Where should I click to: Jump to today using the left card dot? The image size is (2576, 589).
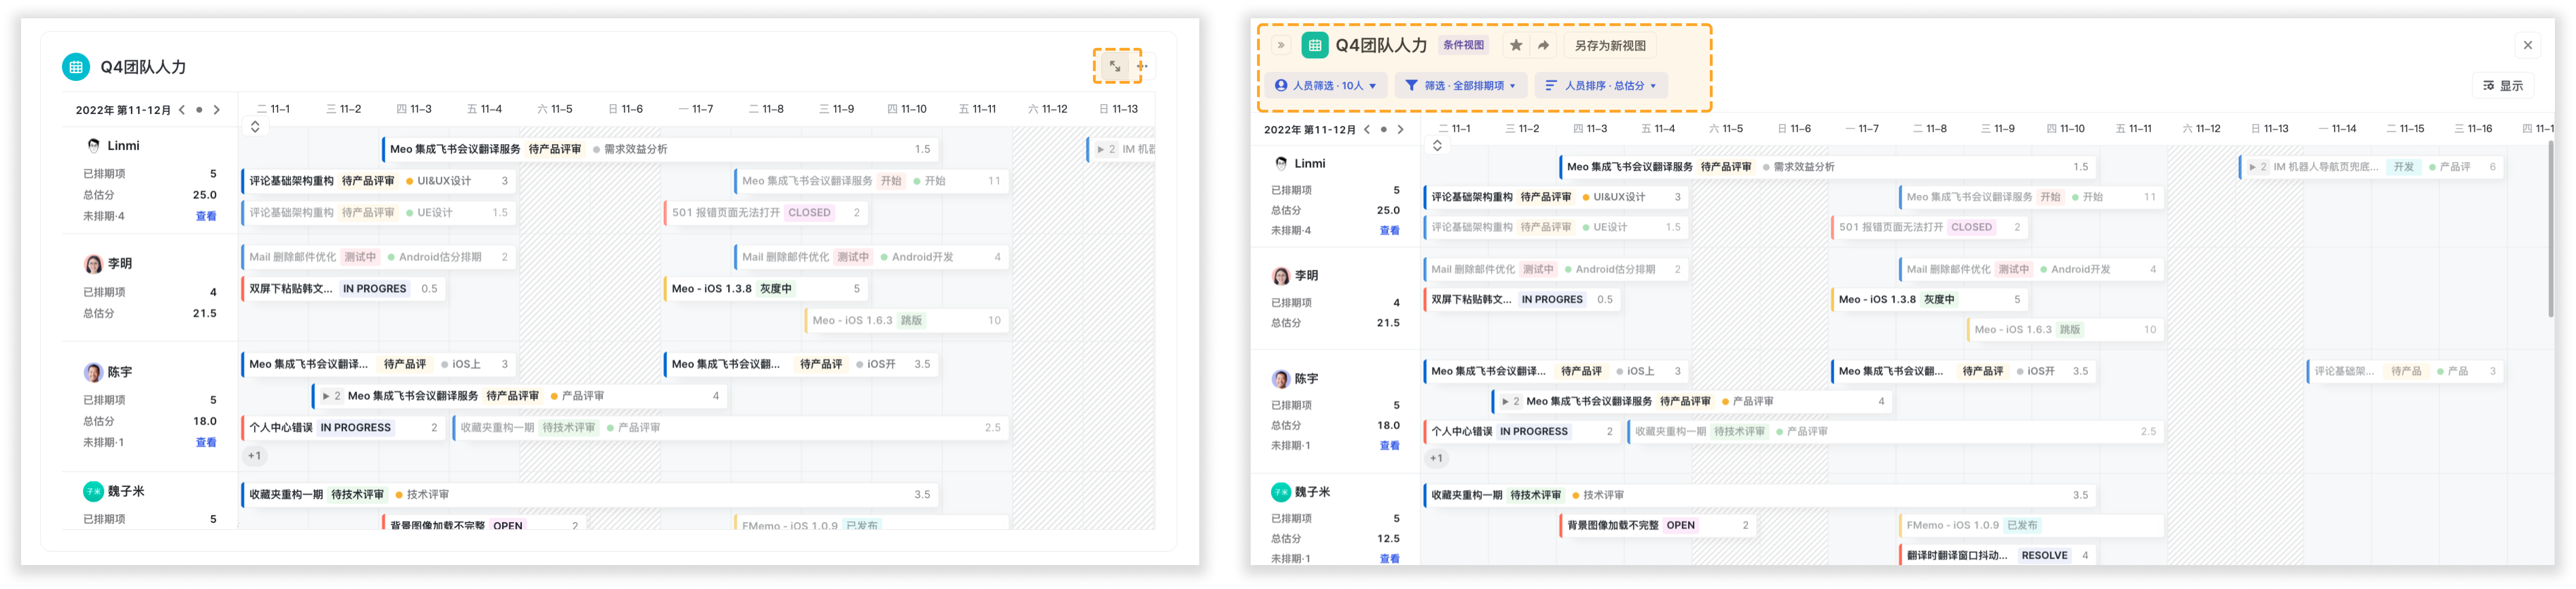[x=199, y=110]
